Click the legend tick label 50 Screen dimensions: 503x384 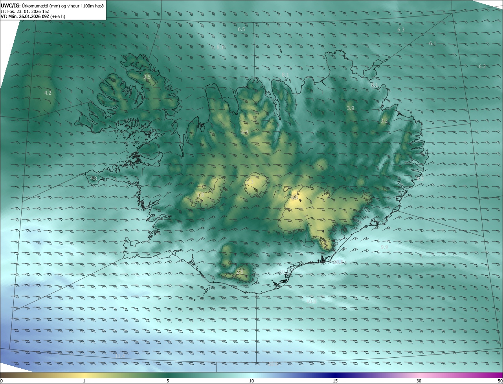[500, 381]
